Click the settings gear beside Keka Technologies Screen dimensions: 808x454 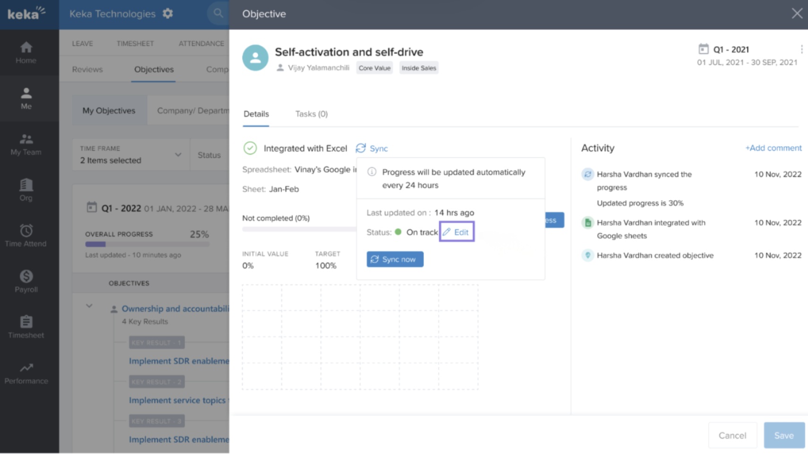tap(168, 14)
